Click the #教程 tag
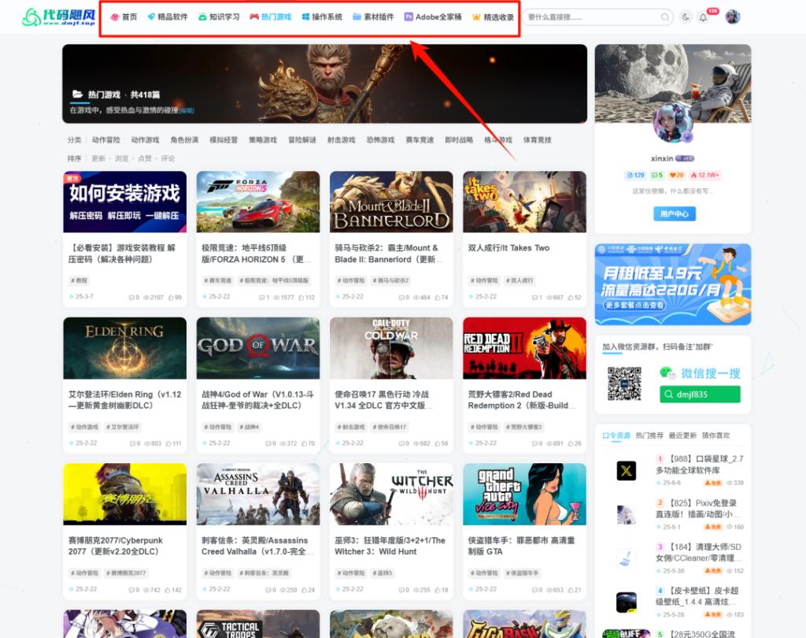Screen dimensions: 806x638 tap(79, 281)
